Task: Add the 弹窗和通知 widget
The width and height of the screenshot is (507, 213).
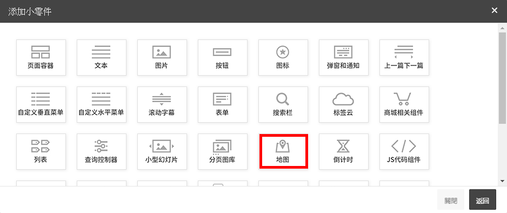Action: click(x=344, y=57)
